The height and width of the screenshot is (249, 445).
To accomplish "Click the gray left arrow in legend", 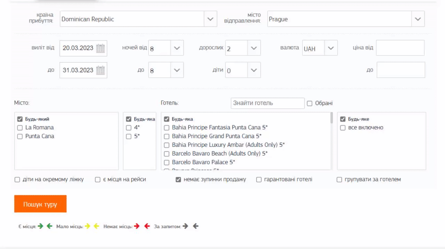I will coord(195,226).
